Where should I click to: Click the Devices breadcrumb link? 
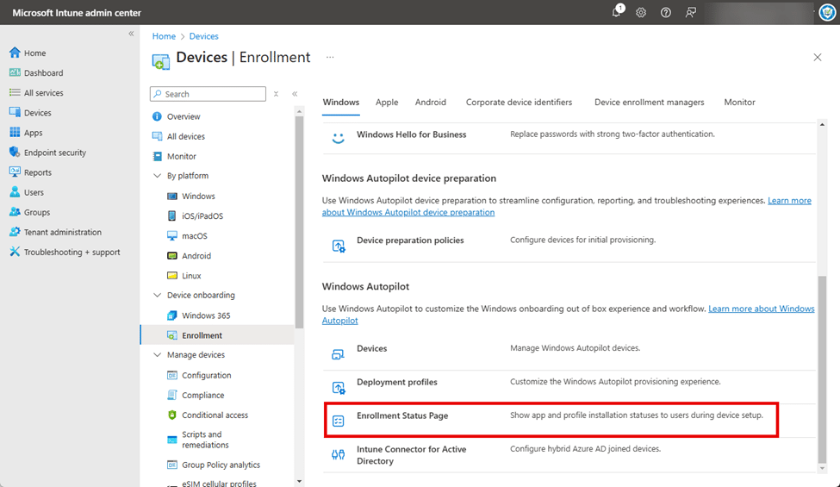pos(204,36)
